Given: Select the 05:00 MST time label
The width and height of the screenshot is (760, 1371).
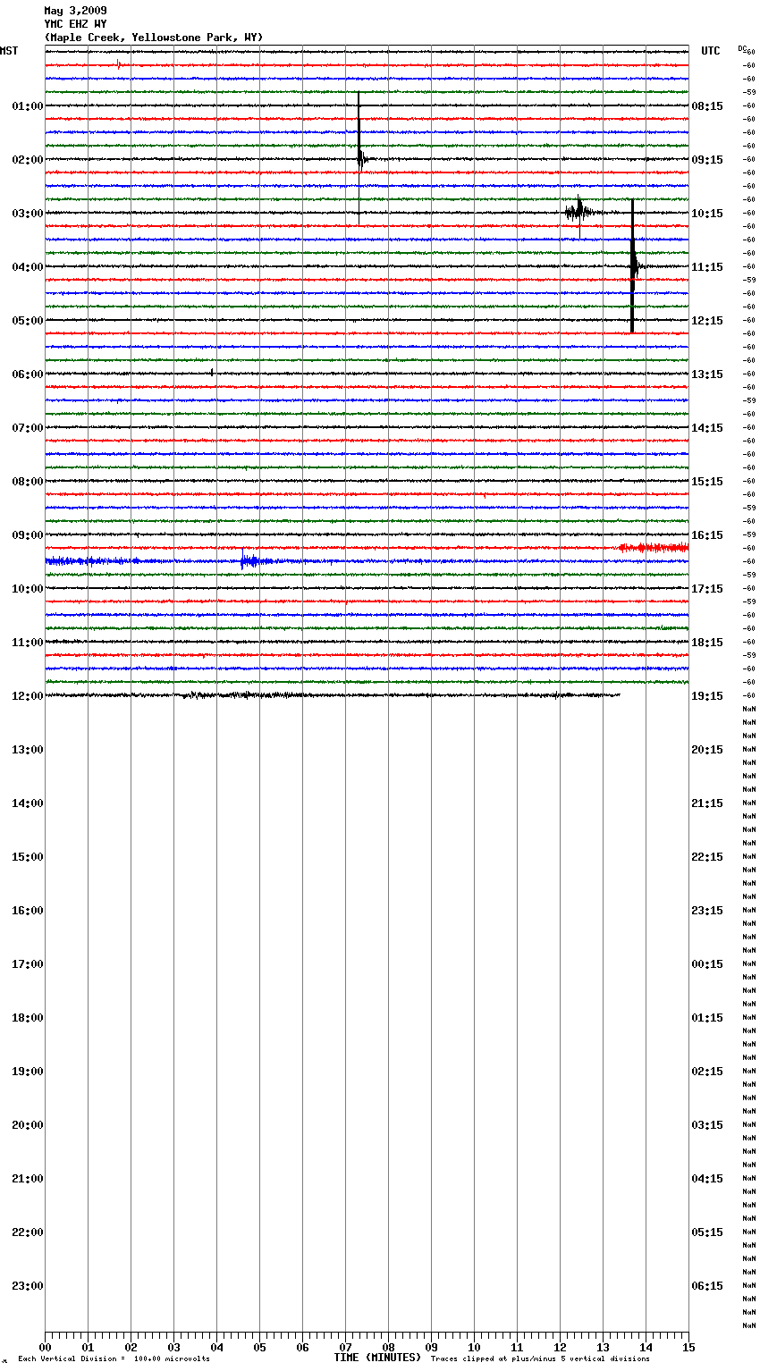Looking at the screenshot, I should (x=28, y=321).
